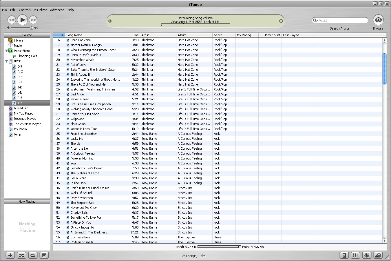Uncheck the song November Whale
The image size is (391, 261).
[x=68, y=60]
